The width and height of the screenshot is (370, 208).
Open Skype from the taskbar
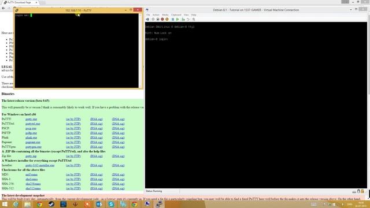(x=111, y=204)
